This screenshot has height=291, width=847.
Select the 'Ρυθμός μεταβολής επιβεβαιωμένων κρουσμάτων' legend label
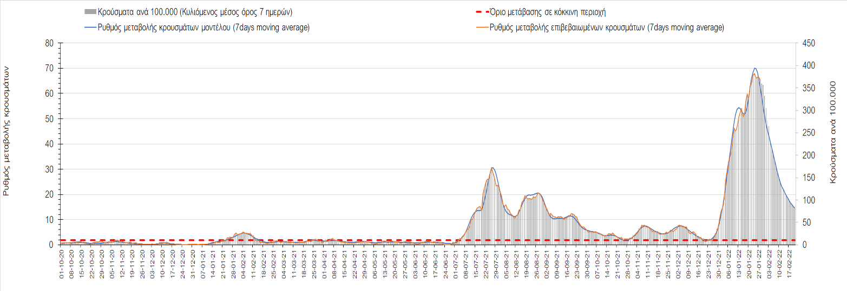pyautogui.click(x=606, y=28)
